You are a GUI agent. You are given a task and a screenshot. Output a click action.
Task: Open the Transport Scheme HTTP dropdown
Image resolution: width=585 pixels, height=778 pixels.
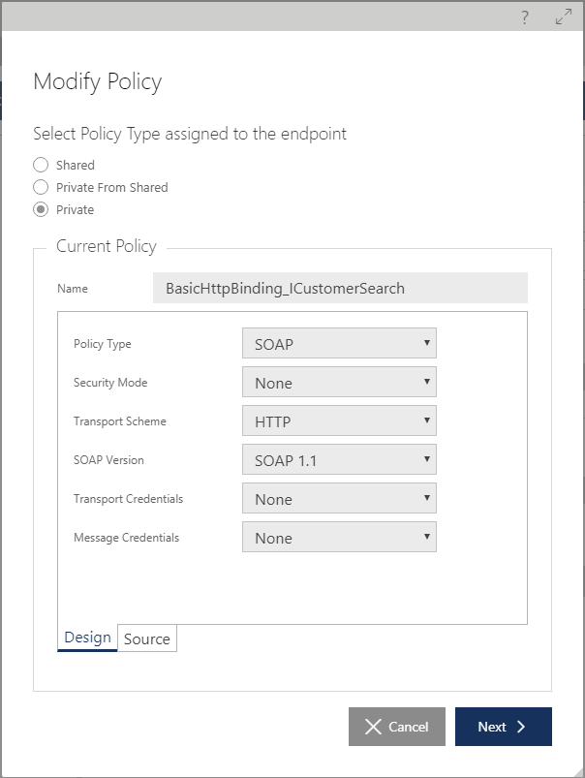pyautogui.click(x=339, y=420)
